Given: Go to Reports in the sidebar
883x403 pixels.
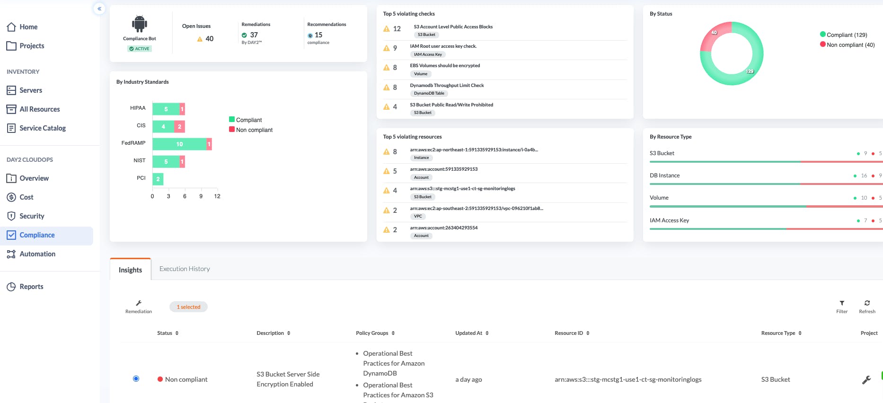Looking at the screenshot, I should pyautogui.click(x=31, y=287).
